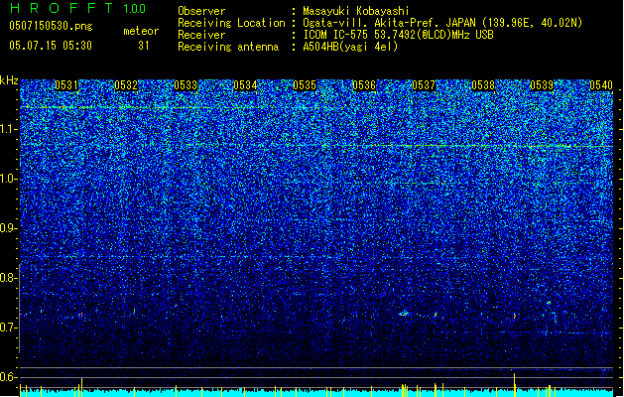Click the Receiving antenna label

[228, 47]
